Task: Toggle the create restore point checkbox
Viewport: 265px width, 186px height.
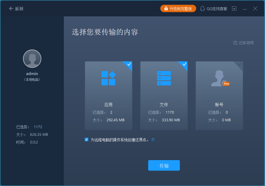Action: (x=86, y=140)
